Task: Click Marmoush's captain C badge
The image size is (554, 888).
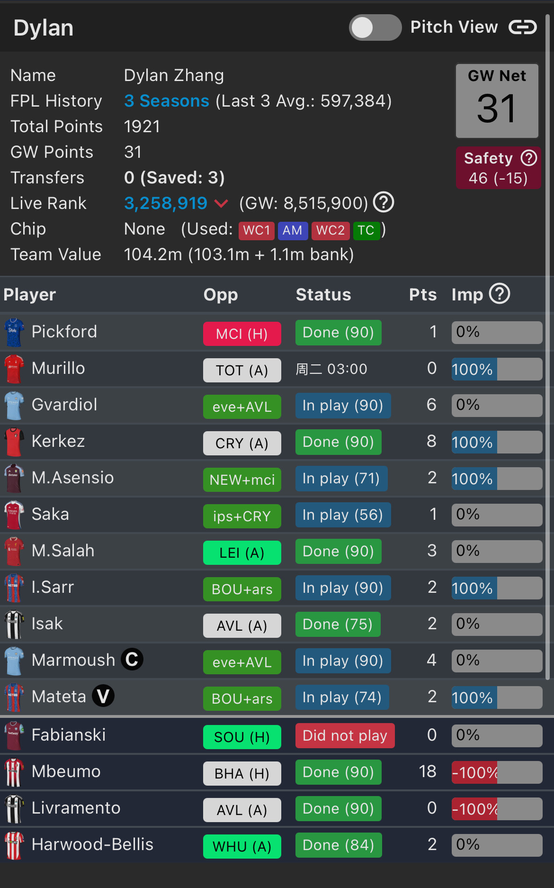Action: click(132, 660)
